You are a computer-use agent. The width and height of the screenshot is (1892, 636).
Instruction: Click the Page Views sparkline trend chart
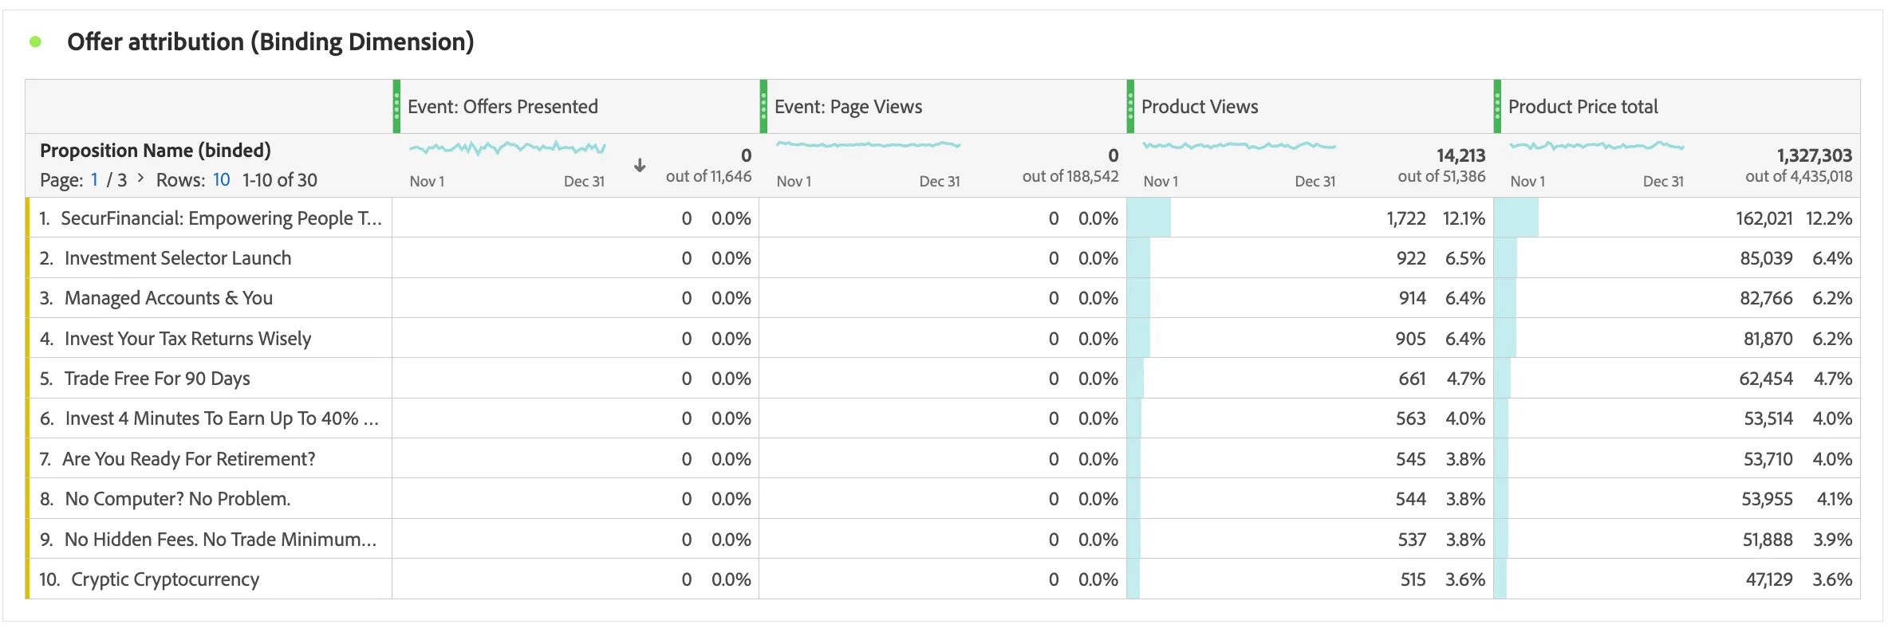pyautogui.click(x=868, y=145)
